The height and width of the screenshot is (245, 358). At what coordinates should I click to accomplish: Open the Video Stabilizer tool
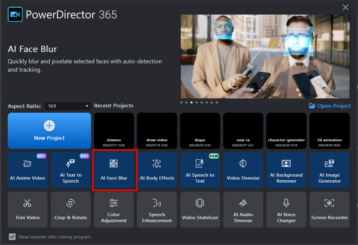[x=200, y=210]
